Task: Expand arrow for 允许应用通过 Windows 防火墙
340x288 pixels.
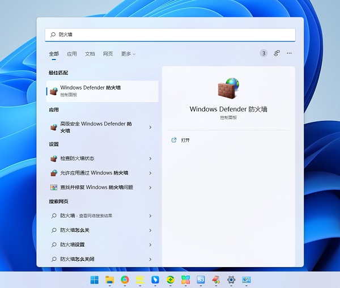Action: 150,173
